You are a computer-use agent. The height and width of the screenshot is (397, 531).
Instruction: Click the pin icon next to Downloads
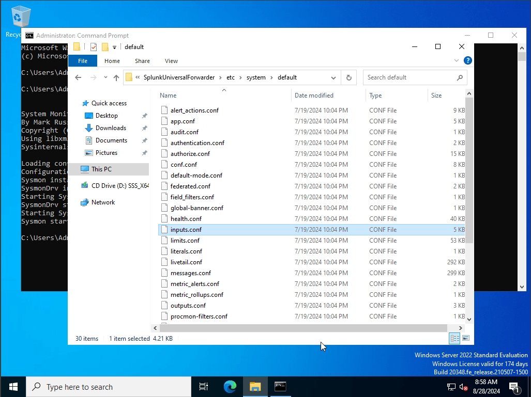point(145,128)
